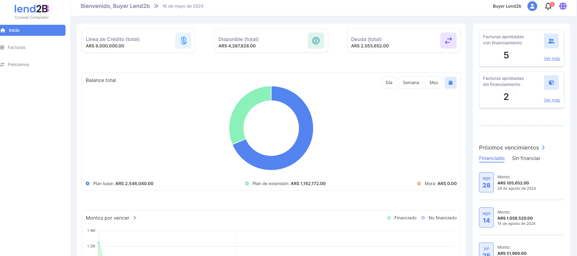Click the breadcrumb double chevron
This screenshot has width=577, height=256.
pyautogui.click(x=156, y=6)
